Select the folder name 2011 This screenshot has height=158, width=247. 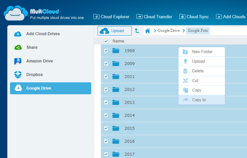[x=130, y=77]
